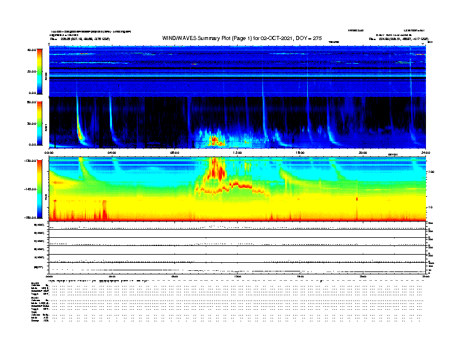Viewport: 459px width, 355px height.
Task: Click the RAD2 status table heading at bottom left
Action: [x=35, y=284]
